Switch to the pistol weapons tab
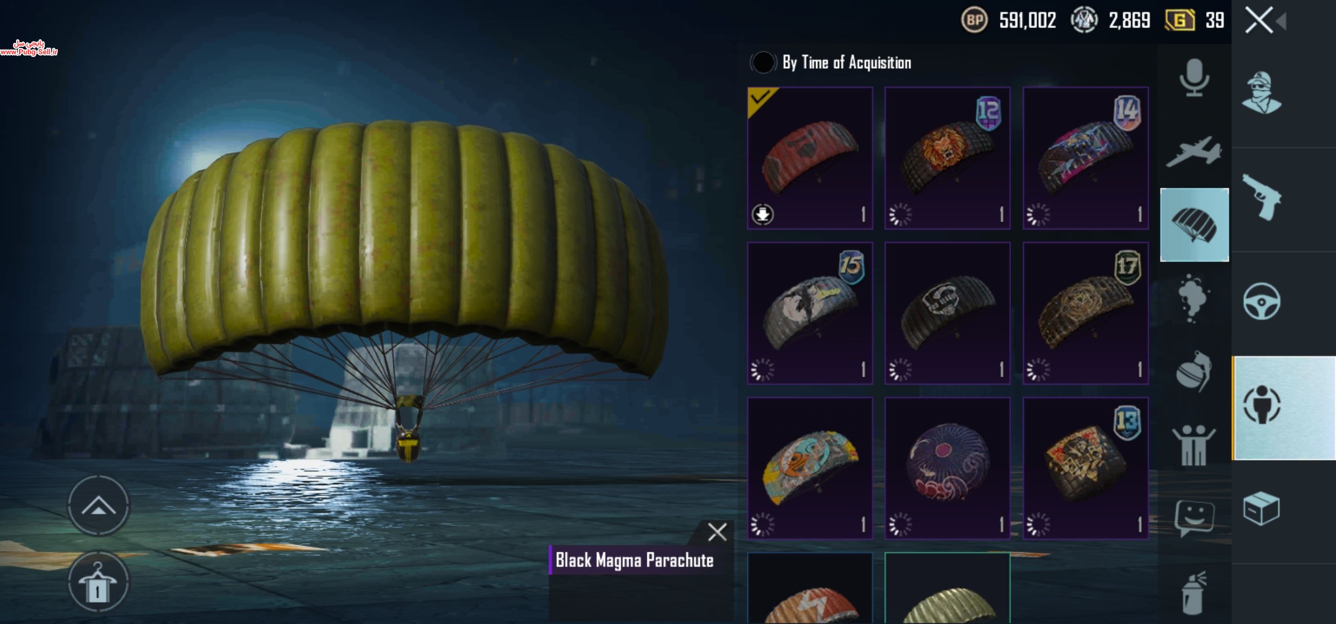The image size is (1336, 624). pyautogui.click(x=1261, y=198)
